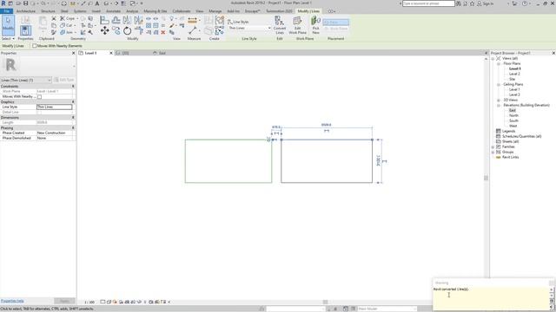The height and width of the screenshot is (312, 556).
Task: Toggle Moves With Nearby checkbox in Properties
Action: 39,96
